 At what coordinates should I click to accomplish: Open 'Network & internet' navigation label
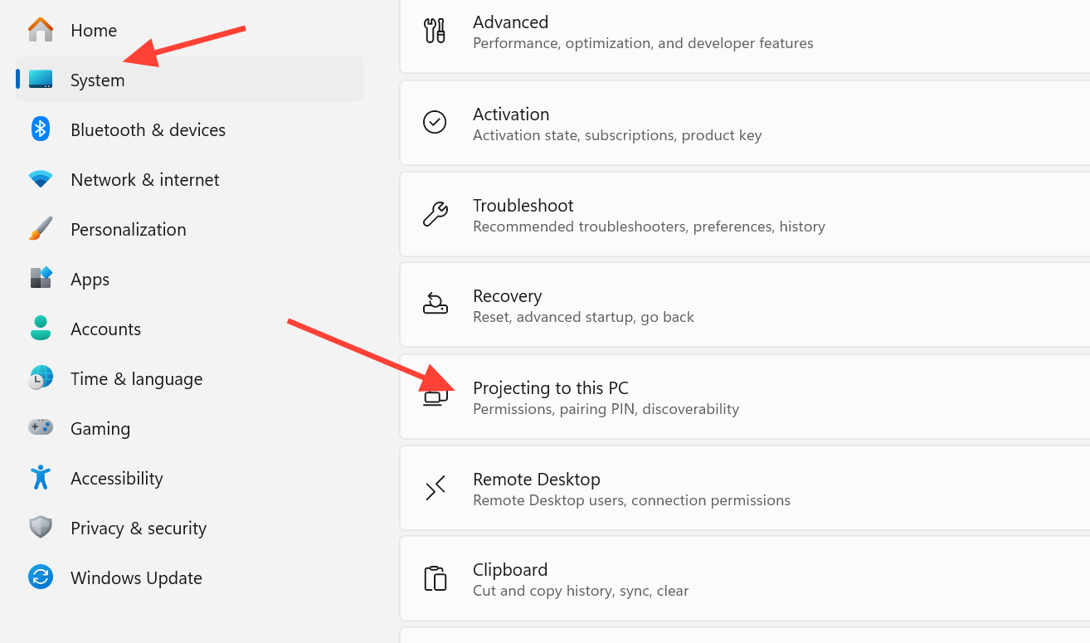pyautogui.click(x=145, y=180)
